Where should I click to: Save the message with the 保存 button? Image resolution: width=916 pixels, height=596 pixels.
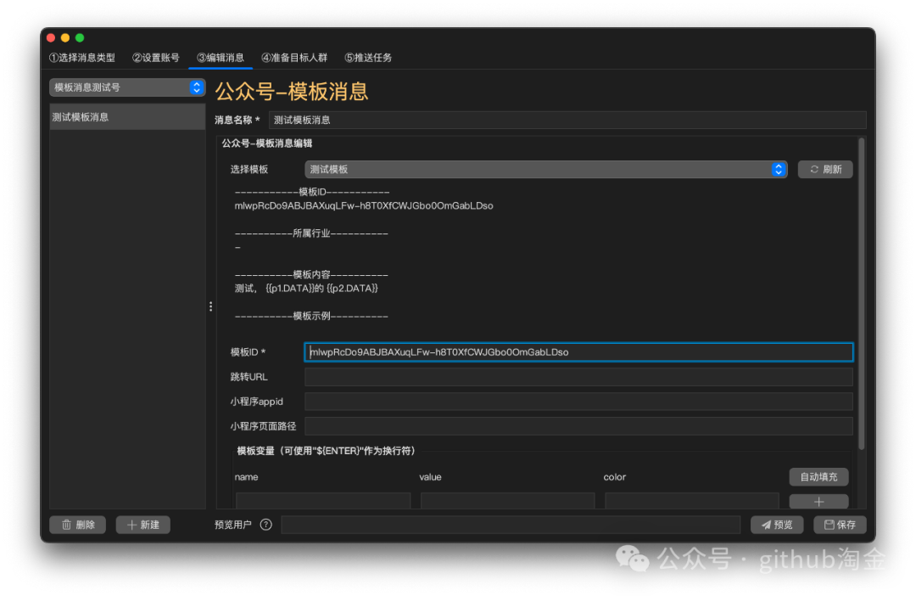click(x=840, y=525)
